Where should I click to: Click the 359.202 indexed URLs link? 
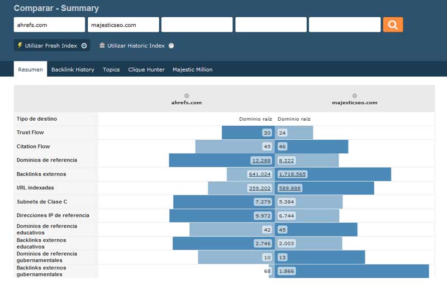[x=259, y=188]
